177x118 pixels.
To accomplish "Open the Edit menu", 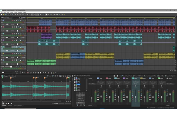I will [x=5, y=12].
